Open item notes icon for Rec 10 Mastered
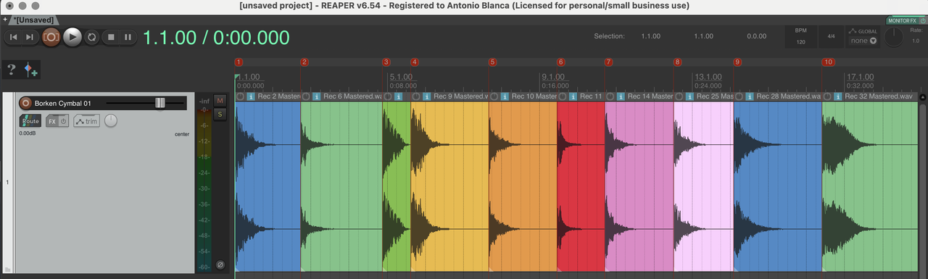 505,96
